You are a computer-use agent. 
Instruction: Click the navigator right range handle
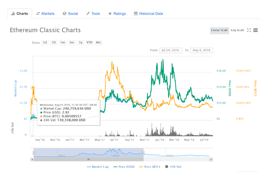coord(144,153)
